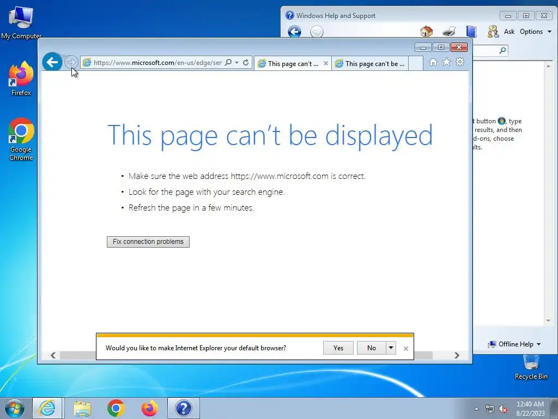The height and width of the screenshot is (419, 558).
Task: Click the Help window scrollbar up arrow
Action: coord(548,66)
